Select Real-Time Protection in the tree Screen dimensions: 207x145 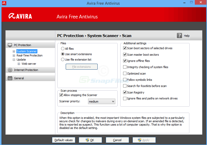(29, 55)
